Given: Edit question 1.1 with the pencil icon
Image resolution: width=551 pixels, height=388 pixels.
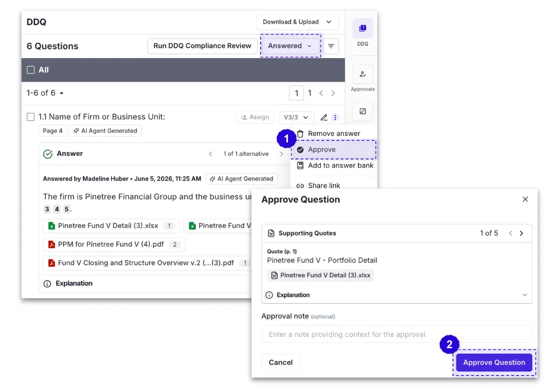Looking at the screenshot, I should click(323, 118).
